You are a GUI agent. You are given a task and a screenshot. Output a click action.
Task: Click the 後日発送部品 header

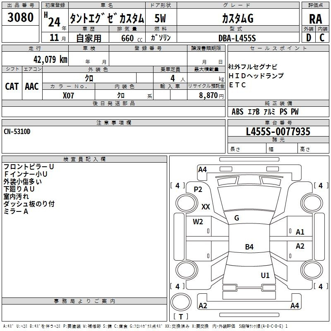113,103
